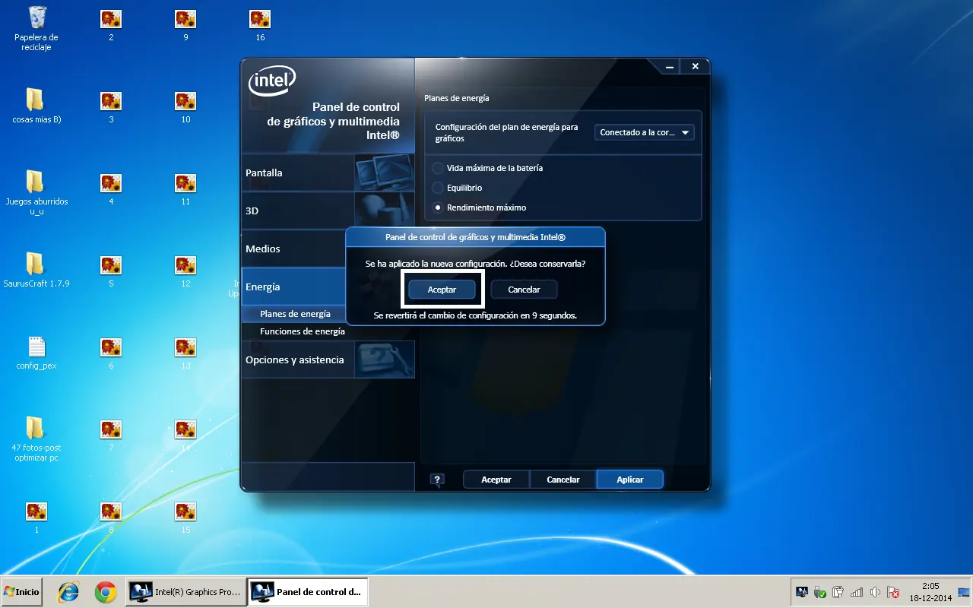Select the image file named 1
Viewport: 973px width, 608px height.
click(x=36, y=517)
